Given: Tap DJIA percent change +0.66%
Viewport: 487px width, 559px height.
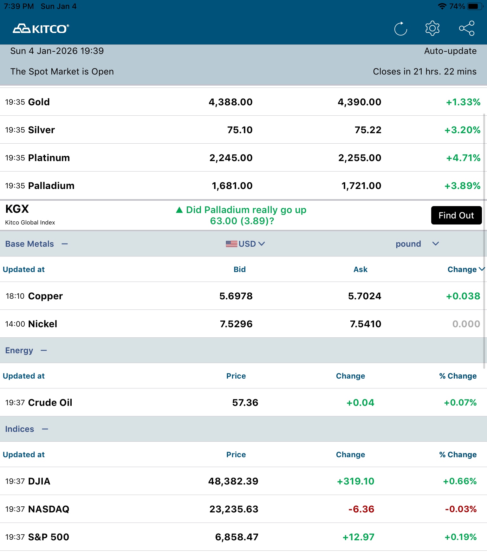Looking at the screenshot, I should point(460,481).
